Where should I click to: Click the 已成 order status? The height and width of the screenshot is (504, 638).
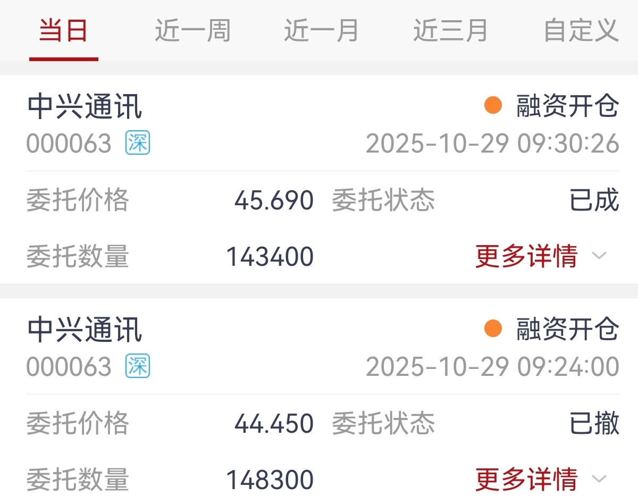[x=594, y=200]
